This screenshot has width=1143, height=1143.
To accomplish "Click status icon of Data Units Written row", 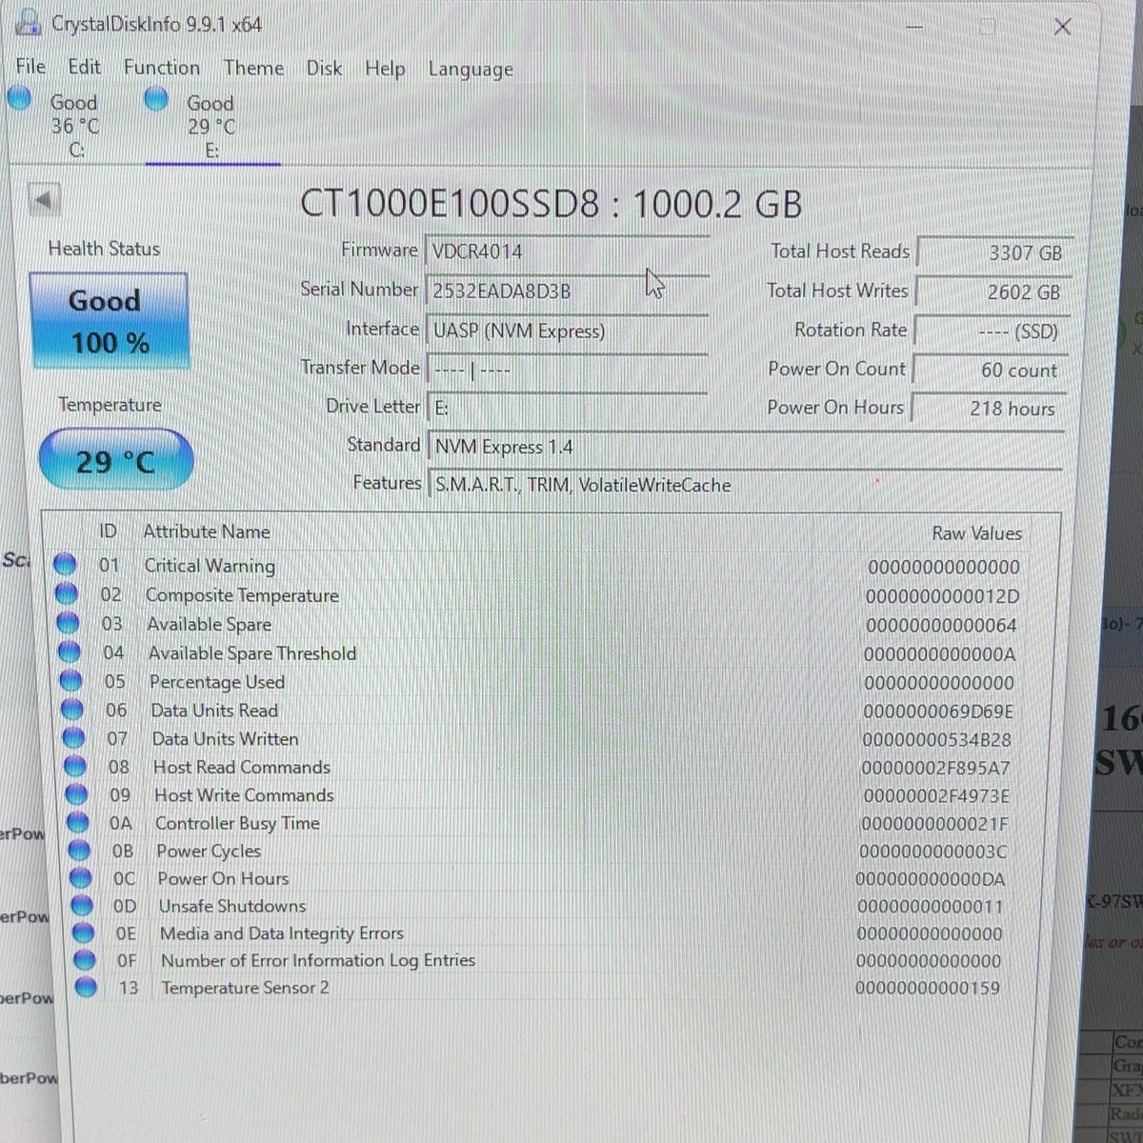I will point(74,738).
